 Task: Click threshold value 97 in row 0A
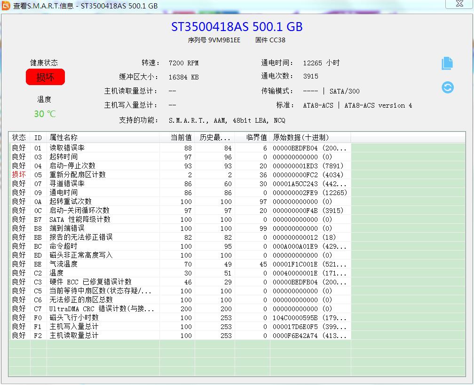[263, 202]
